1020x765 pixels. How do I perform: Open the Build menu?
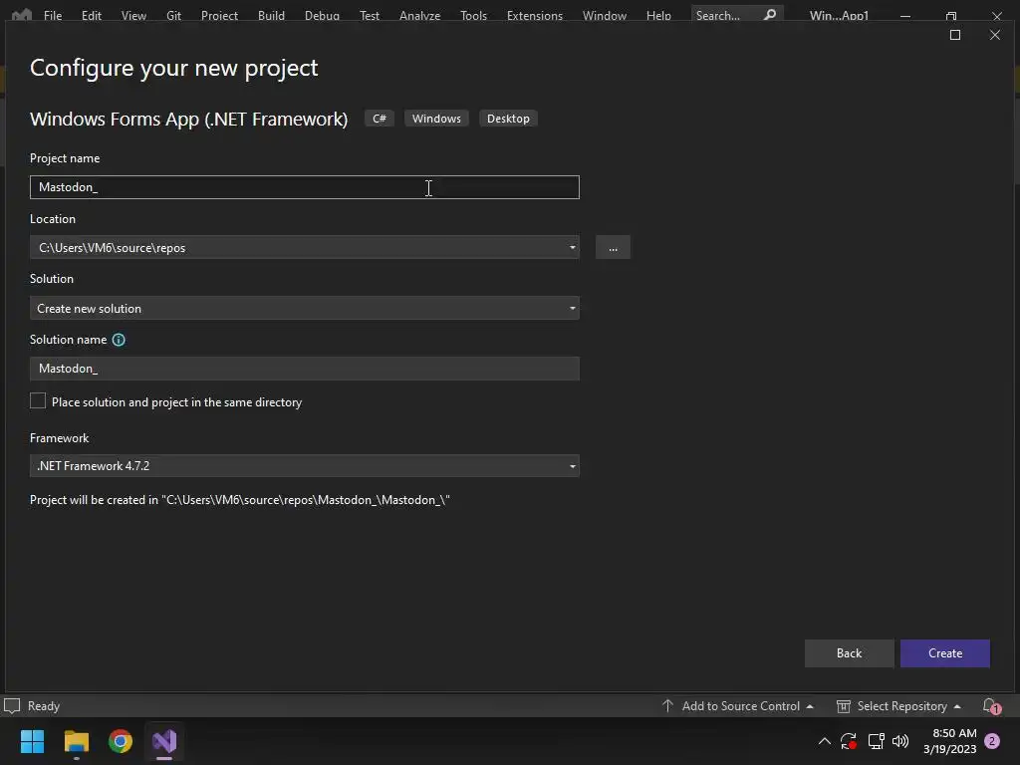[271, 15]
